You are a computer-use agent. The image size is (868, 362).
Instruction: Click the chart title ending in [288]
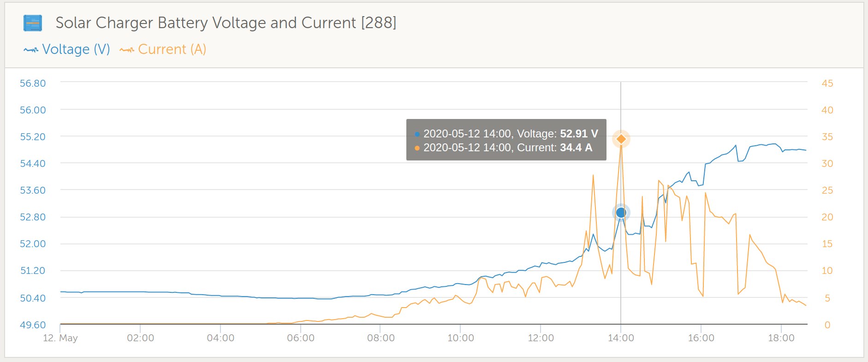pyautogui.click(x=226, y=23)
